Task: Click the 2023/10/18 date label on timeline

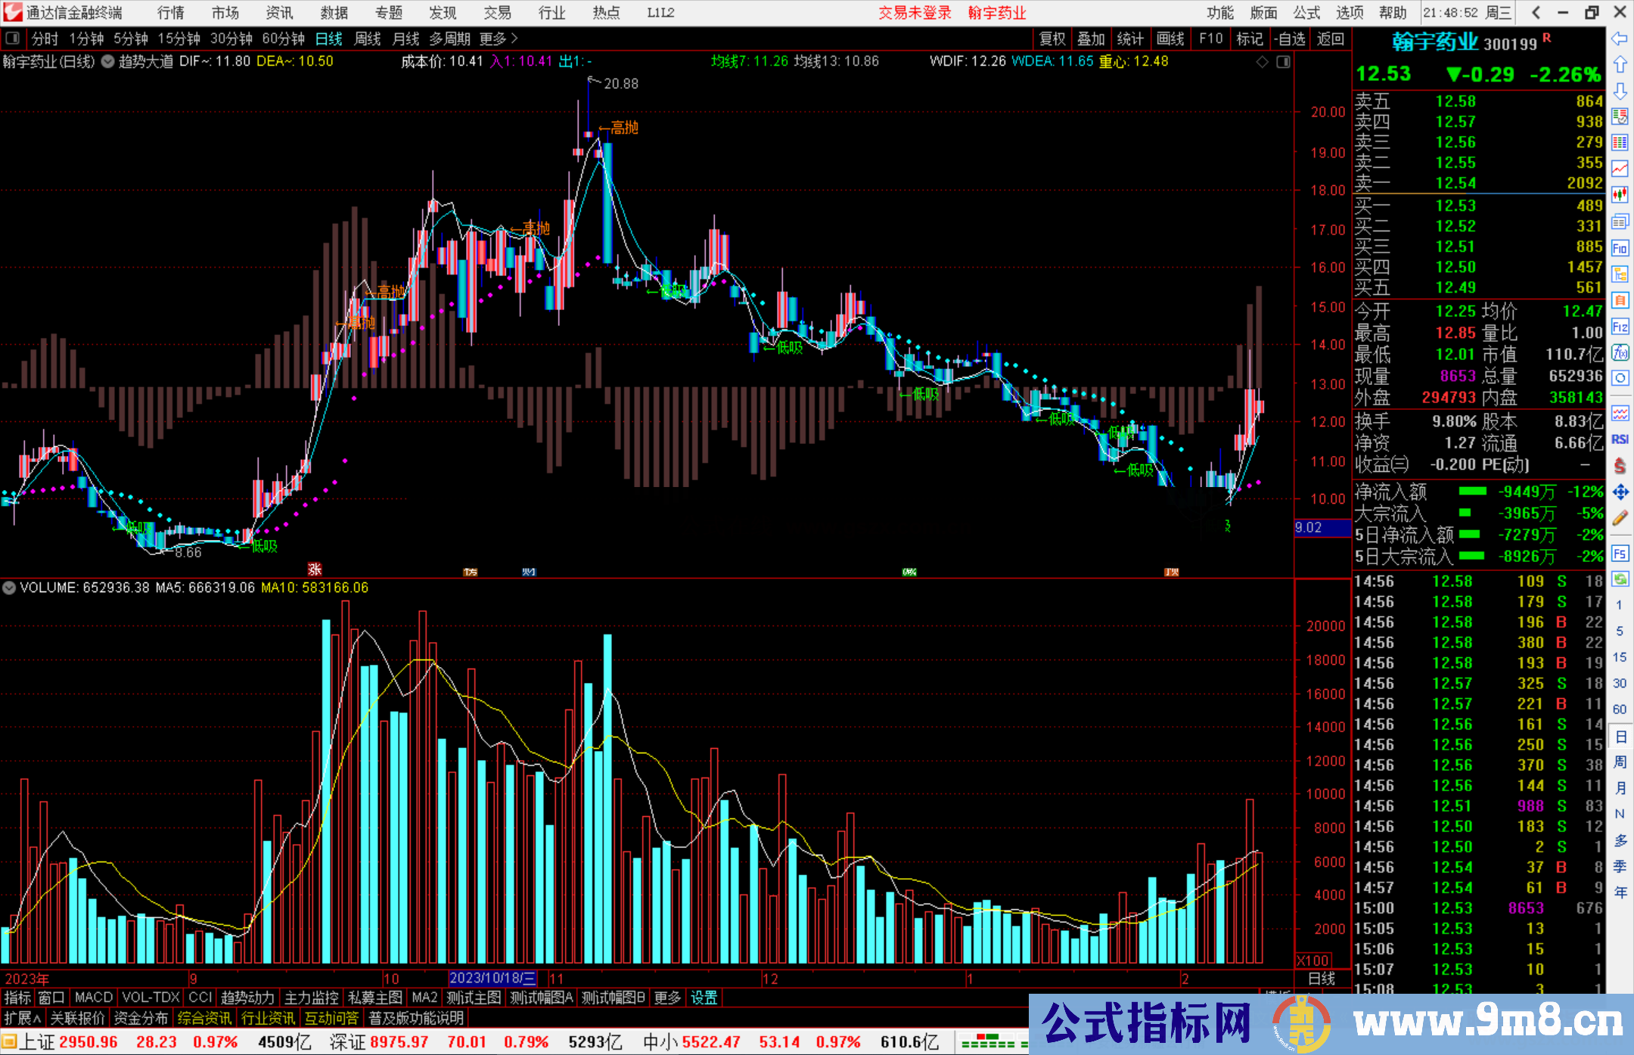Action: click(x=492, y=978)
